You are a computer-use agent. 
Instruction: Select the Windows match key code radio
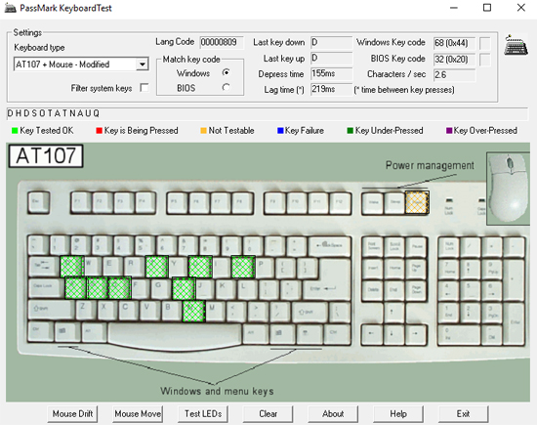(x=227, y=72)
